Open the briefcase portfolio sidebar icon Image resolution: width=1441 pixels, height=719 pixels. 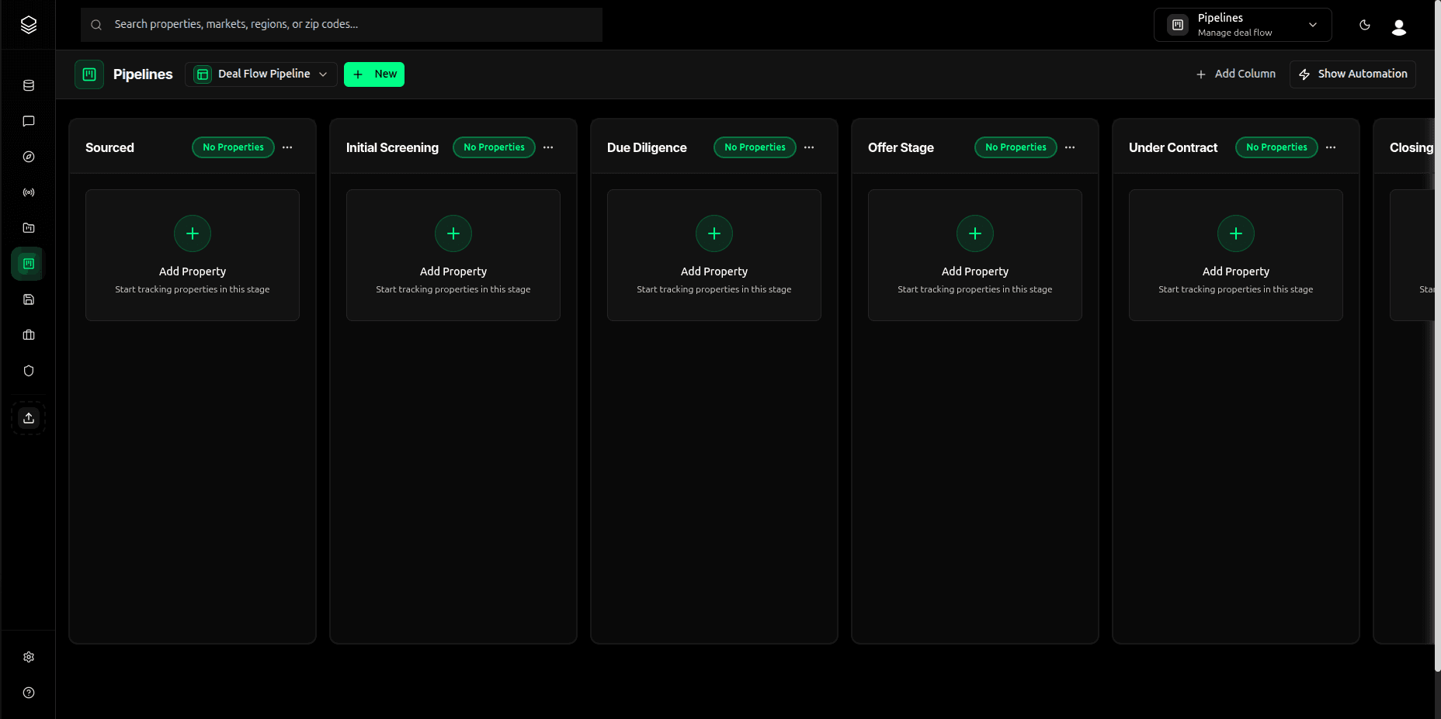(29, 335)
